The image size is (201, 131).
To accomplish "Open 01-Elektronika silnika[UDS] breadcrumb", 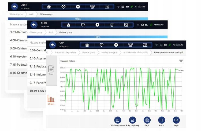I will [x=136, y=53].
